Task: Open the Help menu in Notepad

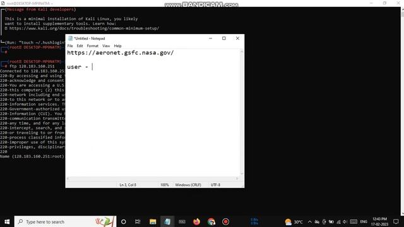Action: tap(118, 46)
